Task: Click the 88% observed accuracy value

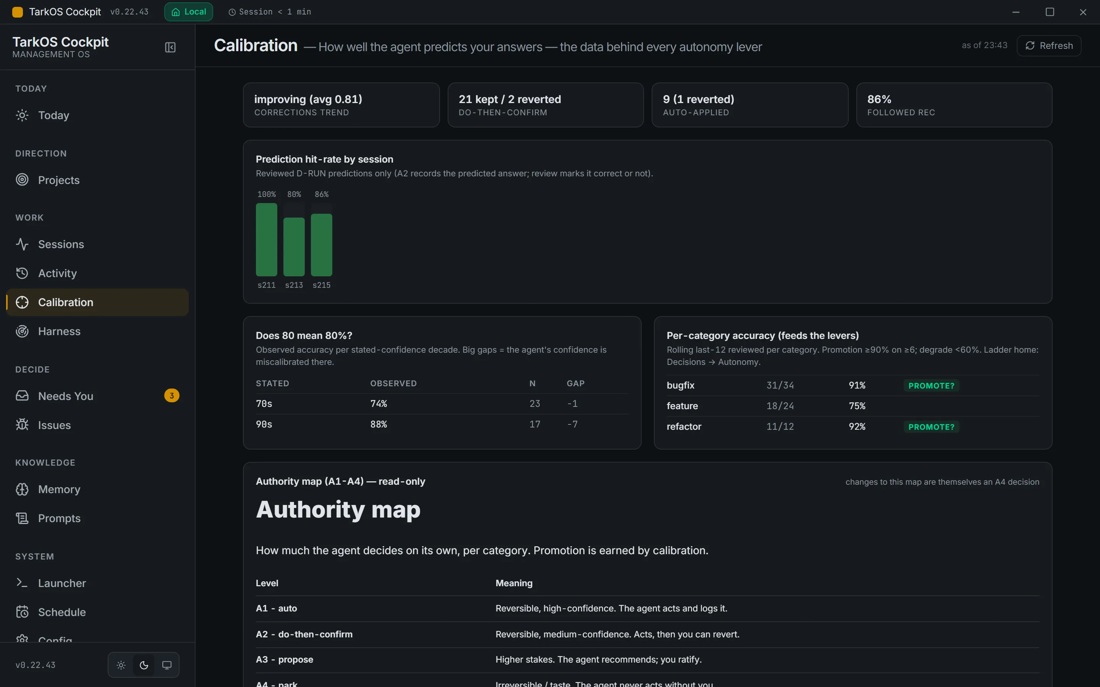Action: click(379, 424)
